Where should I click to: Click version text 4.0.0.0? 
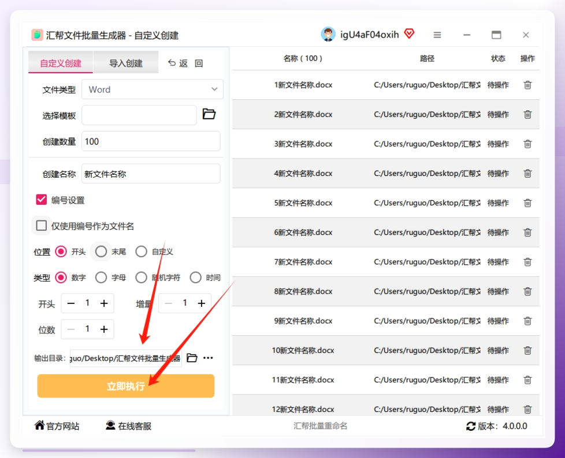515,426
